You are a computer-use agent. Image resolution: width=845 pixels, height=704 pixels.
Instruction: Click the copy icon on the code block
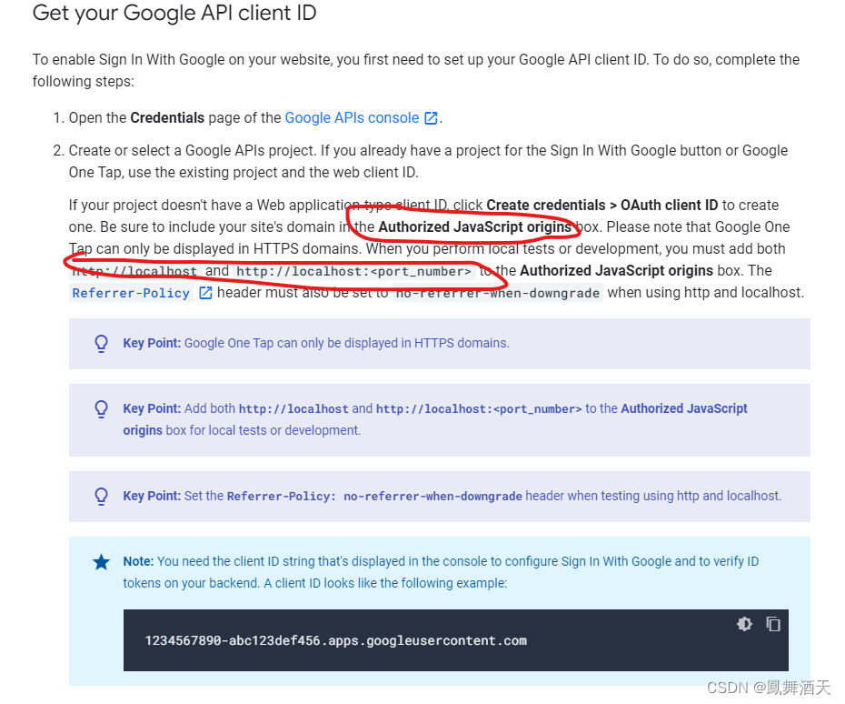coord(773,624)
